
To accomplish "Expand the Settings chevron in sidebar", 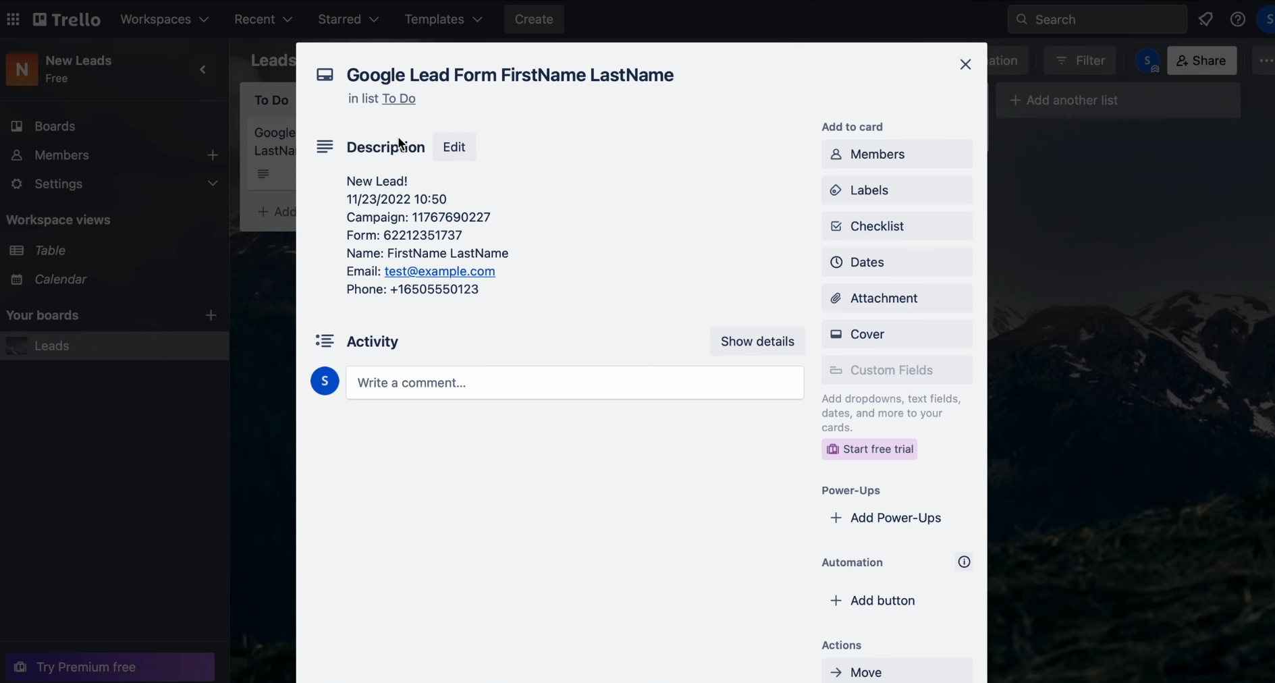I will point(213,184).
